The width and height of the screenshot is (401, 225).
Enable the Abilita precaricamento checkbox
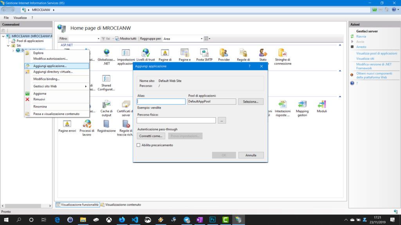[x=138, y=145]
